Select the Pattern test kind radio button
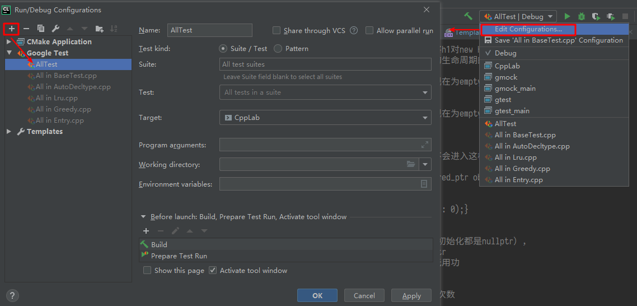The width and height of the screenshot is (637, 306). pyautogui.click(x=279, y=49)
